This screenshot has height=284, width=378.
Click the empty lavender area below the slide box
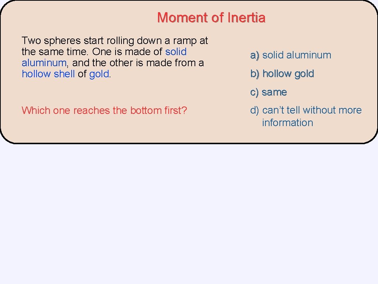coord(189,214)
